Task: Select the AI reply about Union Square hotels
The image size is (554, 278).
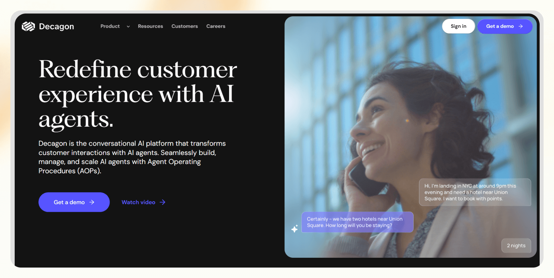Action: point(358,222)
